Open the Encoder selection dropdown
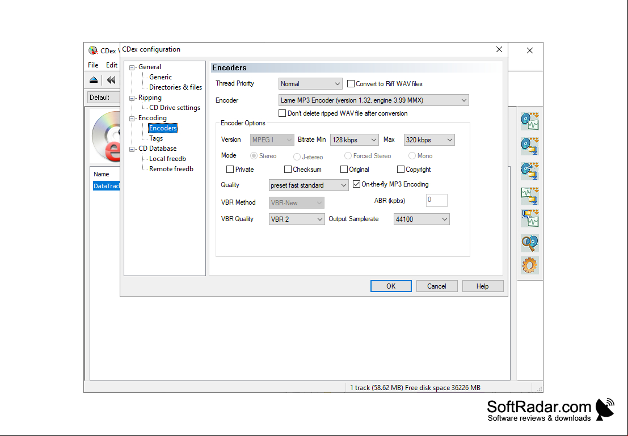The width and height of the screenshot is (628, 436). point(374,100)
